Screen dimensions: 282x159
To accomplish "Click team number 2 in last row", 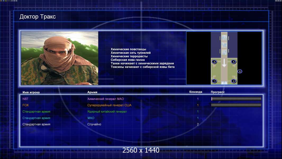I will pyautogui.click(x=198, y=124).
